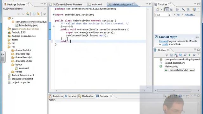Click Up-to-parent icon in Package Explorer toolbar
203x114 pixels.
28,14
